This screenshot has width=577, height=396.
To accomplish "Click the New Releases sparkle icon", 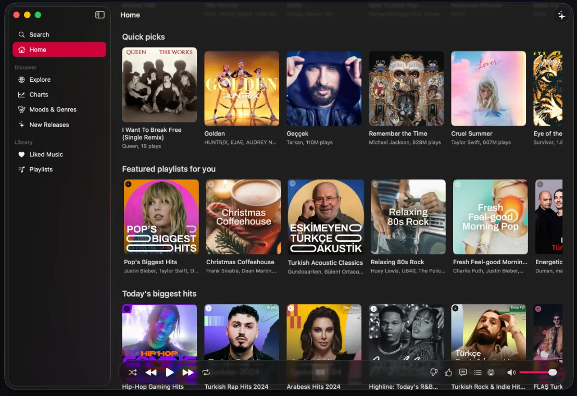I will pyautogui.click(x=22, y=125).
